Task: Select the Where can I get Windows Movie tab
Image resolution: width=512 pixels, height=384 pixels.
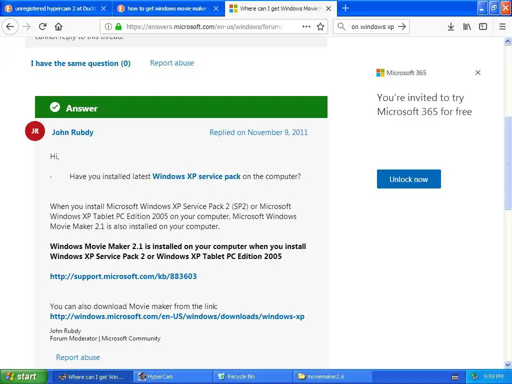Action: (x=281, y=8)
